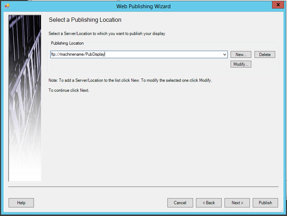Open the Modify... location dialog

[241, 64]
